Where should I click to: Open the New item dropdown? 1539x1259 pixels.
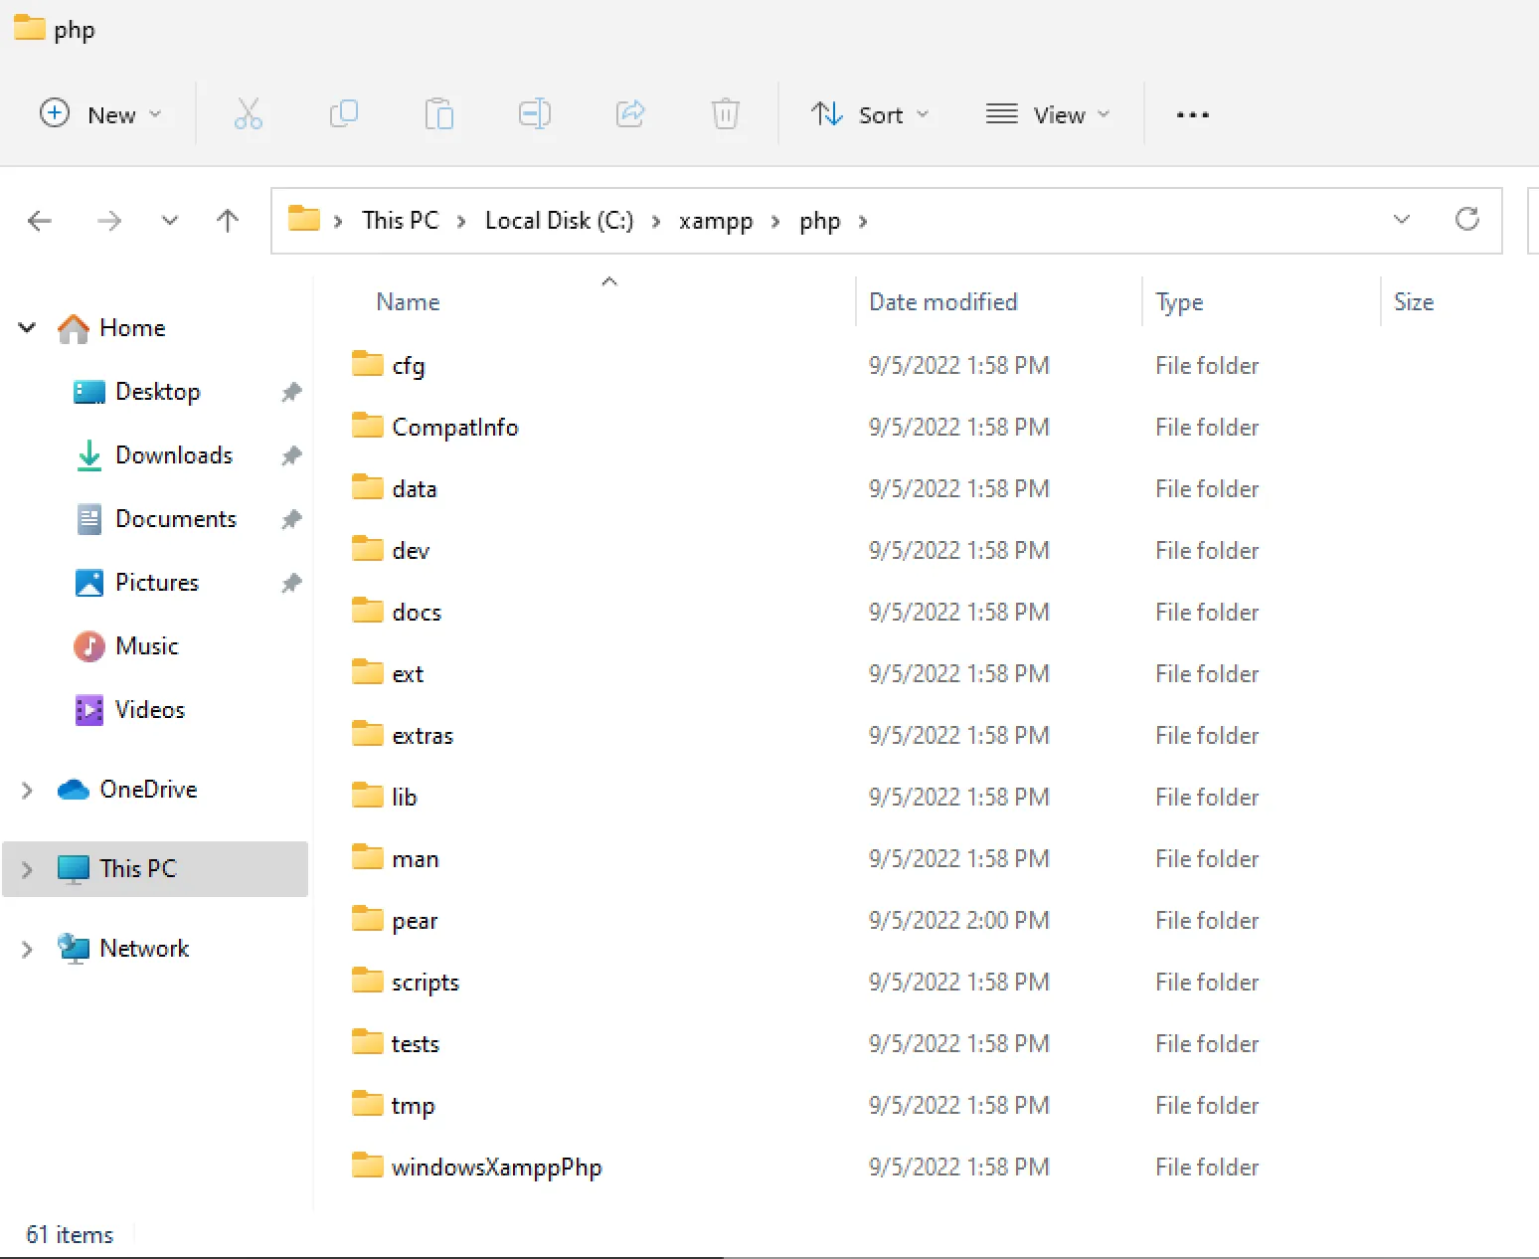[x=99, y=114]
